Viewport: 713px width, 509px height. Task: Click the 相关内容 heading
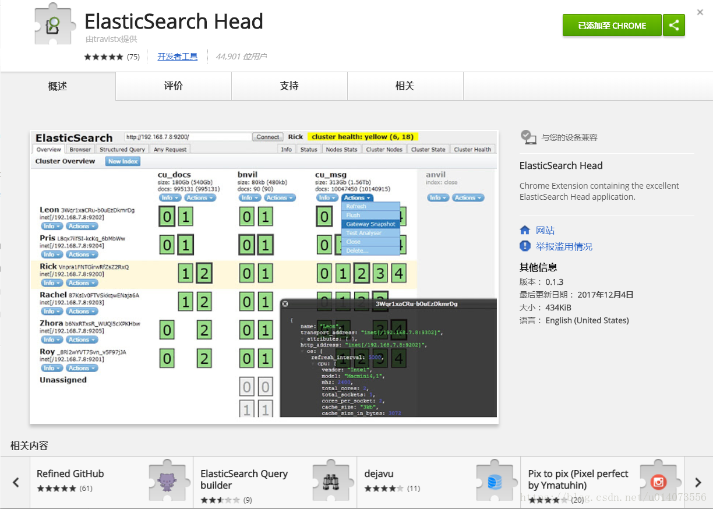click(29, 446)
